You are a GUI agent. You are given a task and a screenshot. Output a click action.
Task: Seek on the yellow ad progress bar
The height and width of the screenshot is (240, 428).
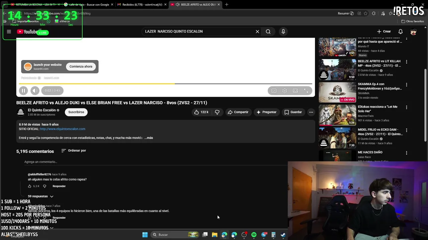(x=166, y=84)
